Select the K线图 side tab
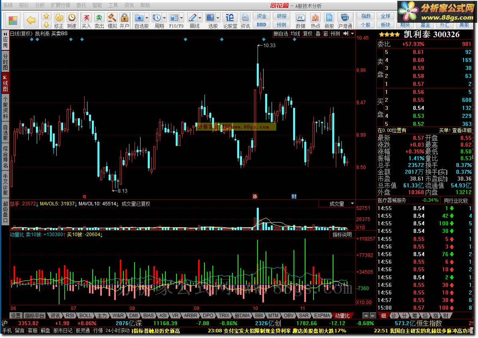Image resolution: width=478 pixels, height=338 pixels. coord(5,83)
